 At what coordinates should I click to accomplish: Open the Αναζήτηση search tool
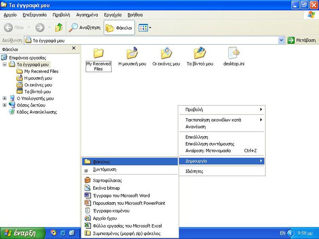(x=85, y=28)
